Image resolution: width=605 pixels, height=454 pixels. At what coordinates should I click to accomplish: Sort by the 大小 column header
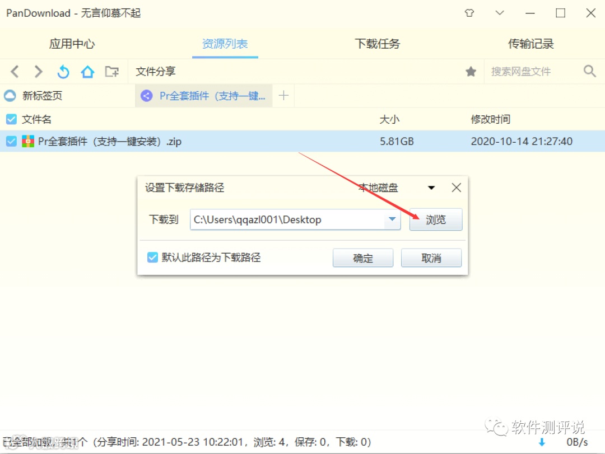click(x=389, y=119)
